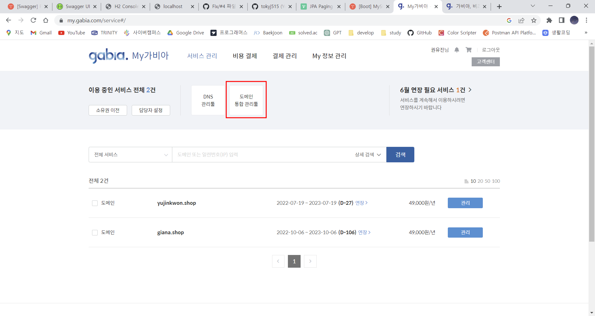Viewport: 595px width, 316px height.
Task: Click the 소유권 이전 button
Action: 108,110
